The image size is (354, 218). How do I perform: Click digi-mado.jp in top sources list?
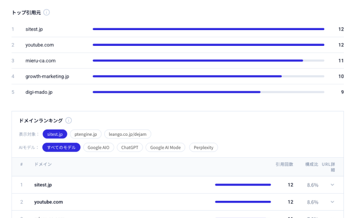[x=39, y=92]
